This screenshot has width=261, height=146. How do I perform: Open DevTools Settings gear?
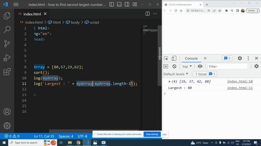240,58
